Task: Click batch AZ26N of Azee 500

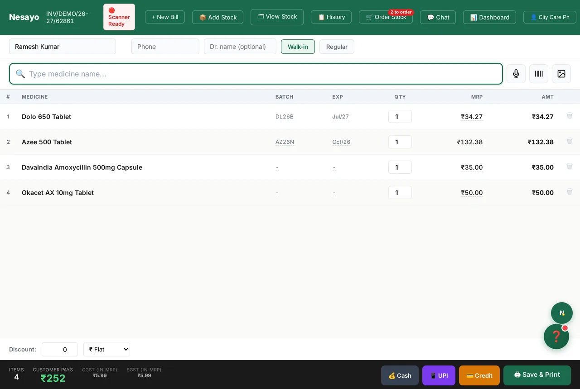Action: pos(285,142)
